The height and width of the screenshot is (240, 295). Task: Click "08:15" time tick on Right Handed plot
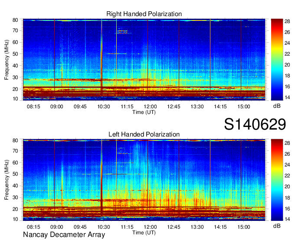click(33, 107)
